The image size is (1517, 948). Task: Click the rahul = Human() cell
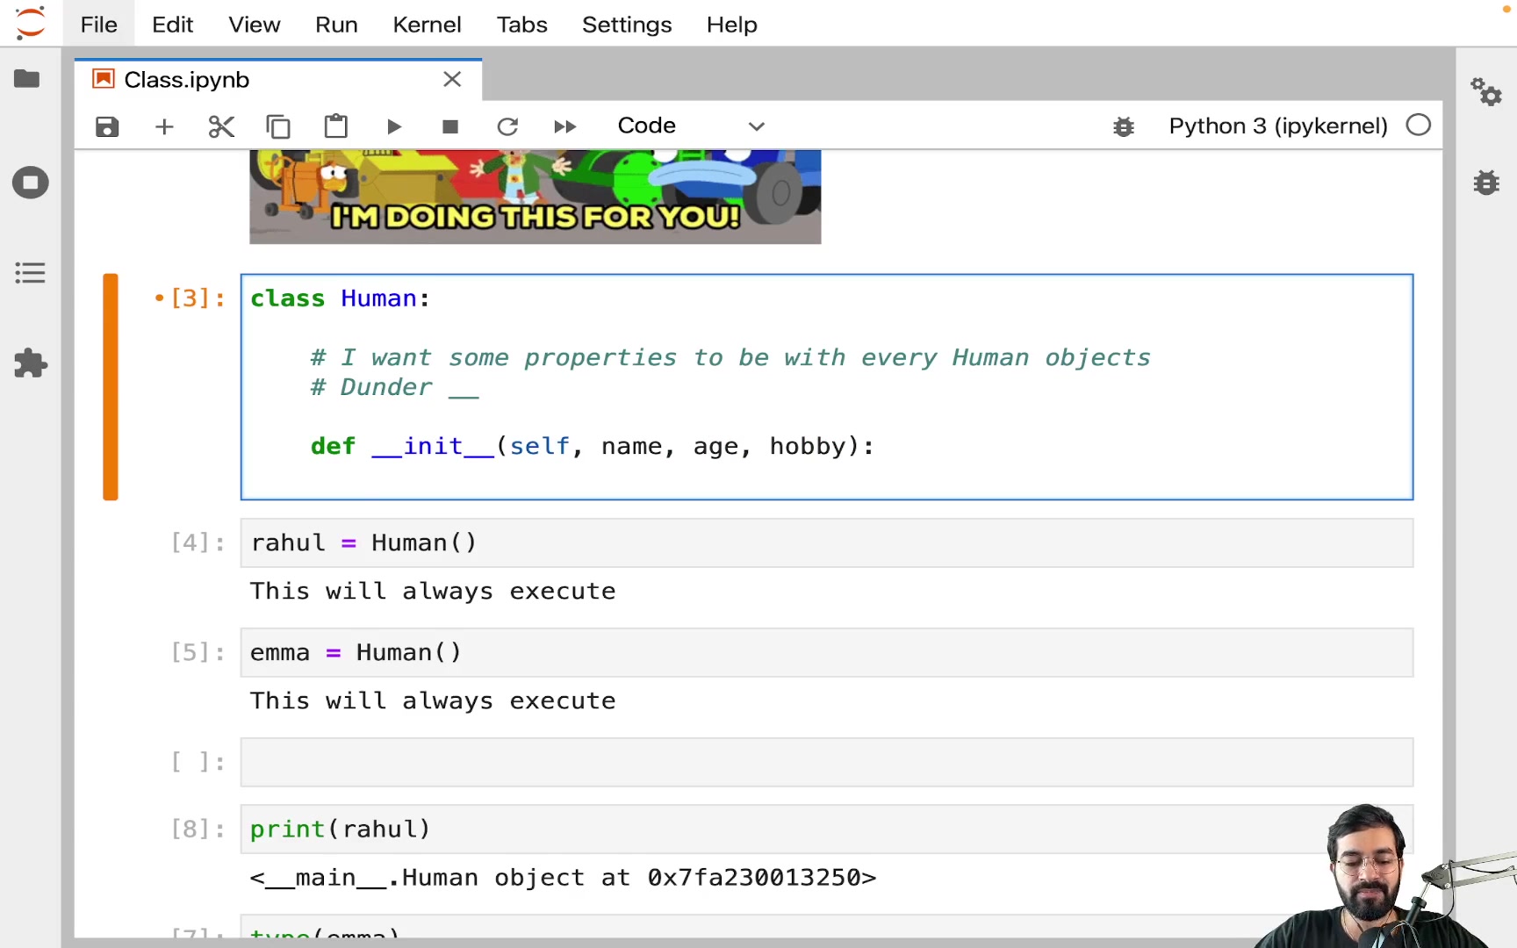pos(827,542)
